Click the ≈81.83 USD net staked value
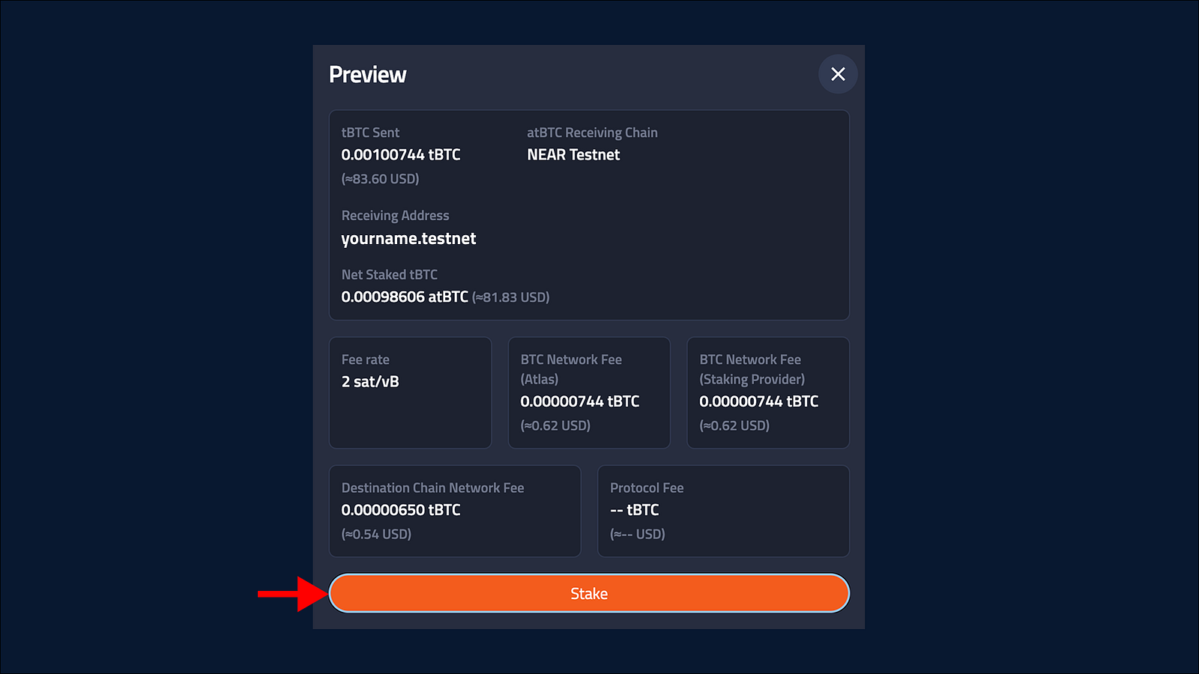 click(511, 297)
